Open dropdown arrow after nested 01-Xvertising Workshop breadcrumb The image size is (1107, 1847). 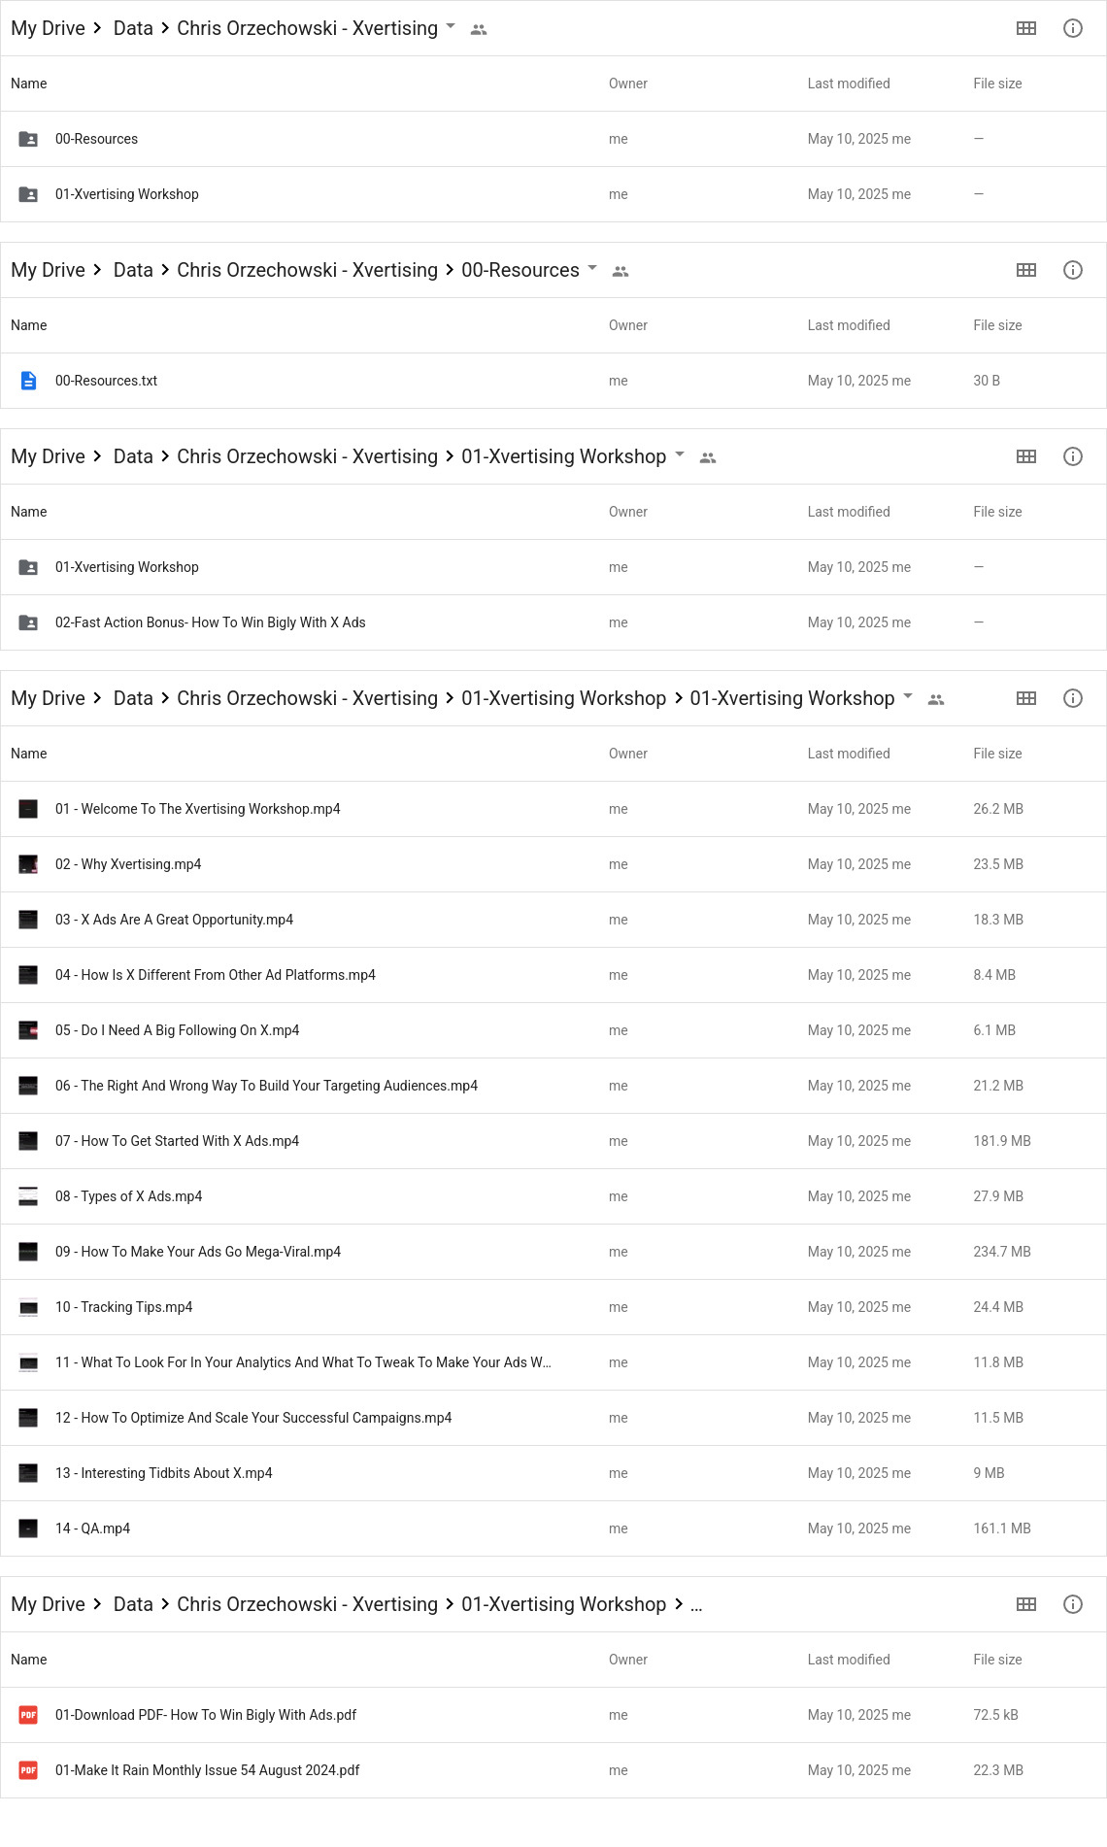tap(908, 696)
